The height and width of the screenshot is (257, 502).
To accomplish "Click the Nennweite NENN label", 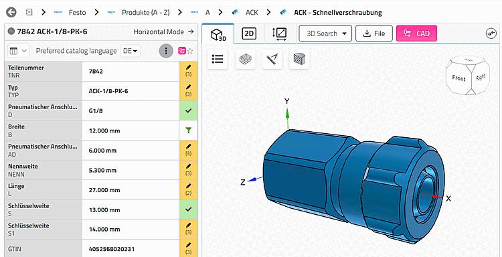I will point(44,170).
